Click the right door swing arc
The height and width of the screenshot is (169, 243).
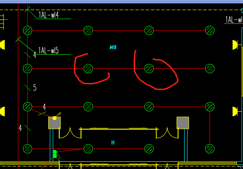point(167,133)
